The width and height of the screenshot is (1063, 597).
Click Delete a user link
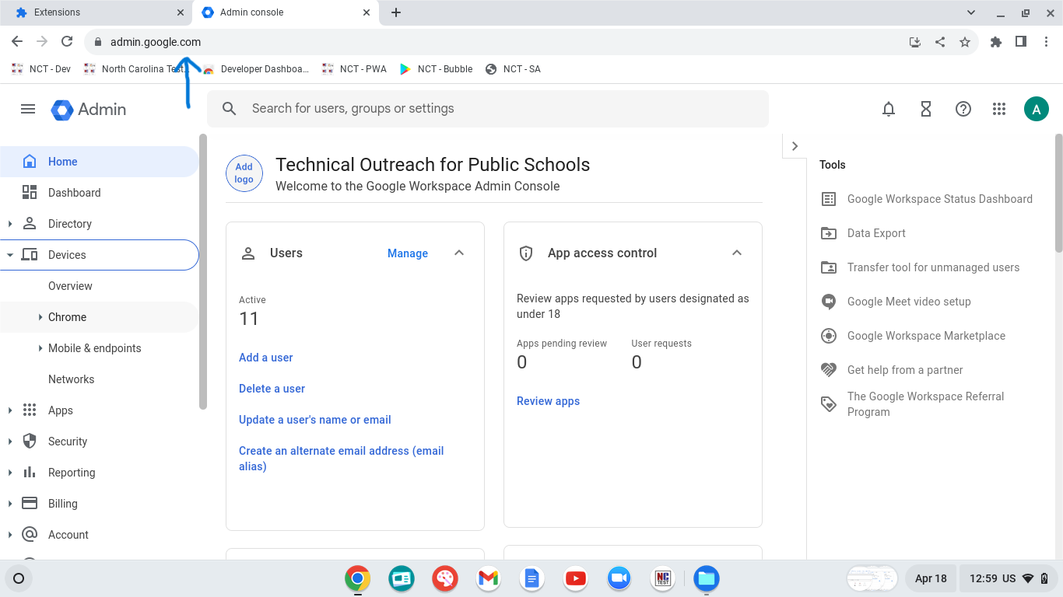tap(272, 389)
